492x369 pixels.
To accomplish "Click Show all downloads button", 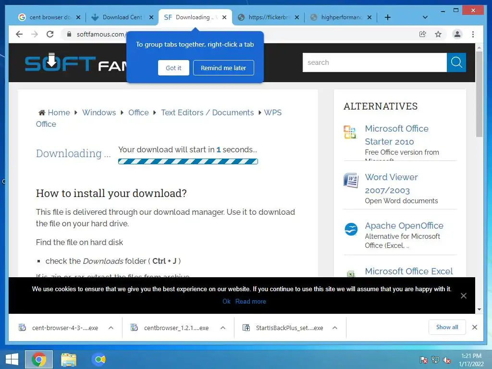I will point(447,327).
